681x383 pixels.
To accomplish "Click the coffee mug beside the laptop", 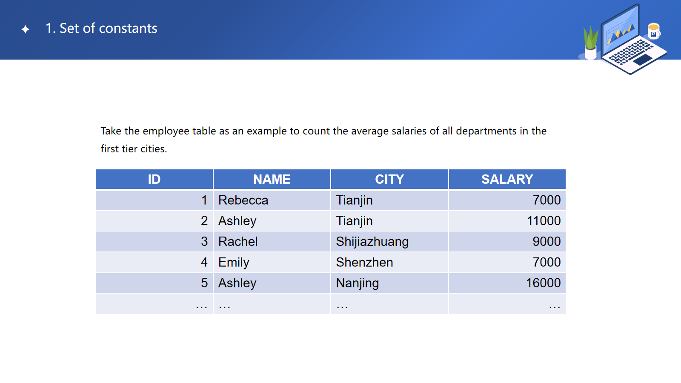I will coord(653,31).
